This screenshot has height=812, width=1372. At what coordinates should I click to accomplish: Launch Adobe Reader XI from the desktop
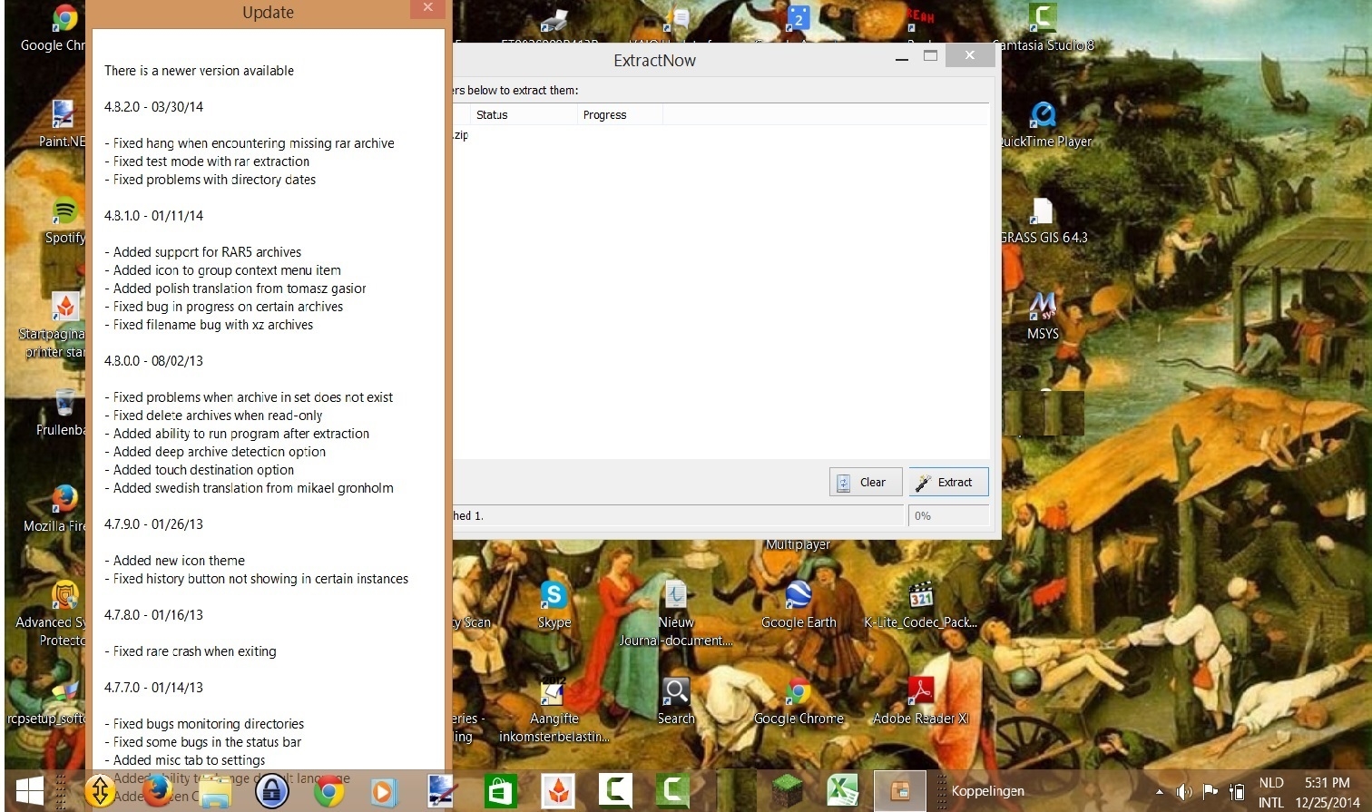click(x=921, y=696)
